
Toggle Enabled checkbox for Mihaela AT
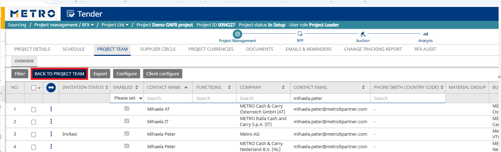click(x=127, y=109)
